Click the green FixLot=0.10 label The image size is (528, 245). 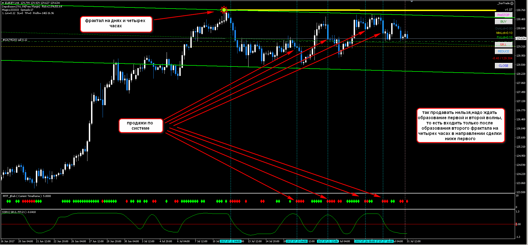(x=505, y=37)
